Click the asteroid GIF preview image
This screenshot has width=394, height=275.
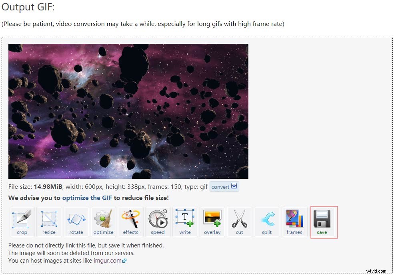click(128, 111)
